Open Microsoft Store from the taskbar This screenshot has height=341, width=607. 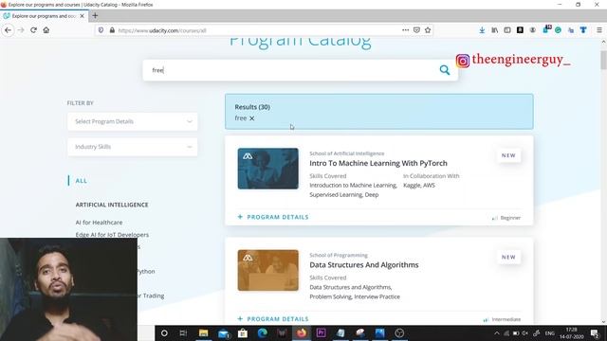(243, 332)
